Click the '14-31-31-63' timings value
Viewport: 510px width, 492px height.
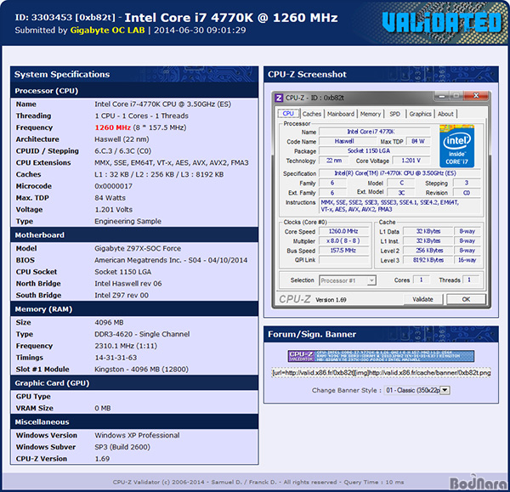tap(116, 358)
